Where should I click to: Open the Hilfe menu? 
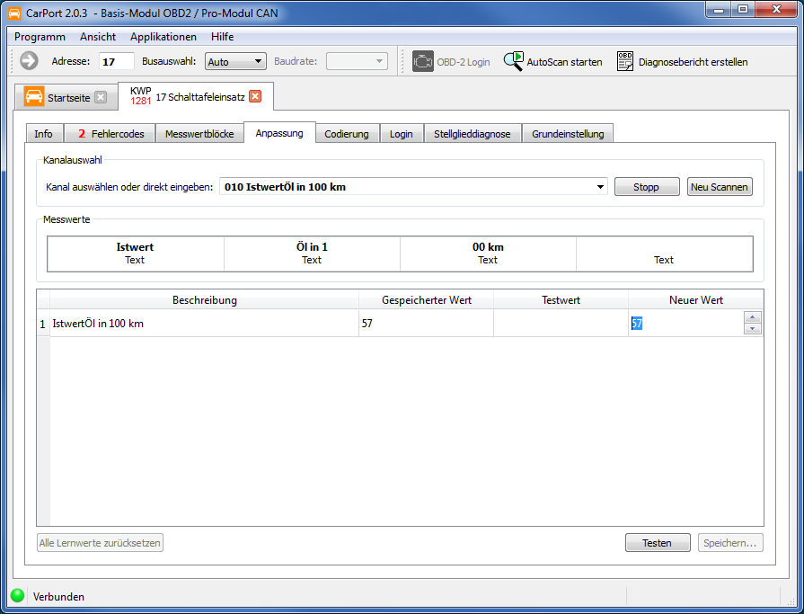(222, 37)
